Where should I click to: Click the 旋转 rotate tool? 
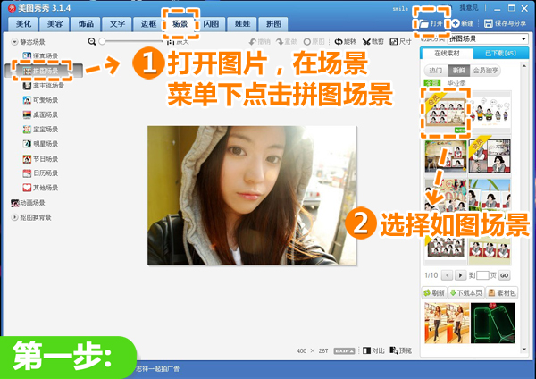[345, 42]
